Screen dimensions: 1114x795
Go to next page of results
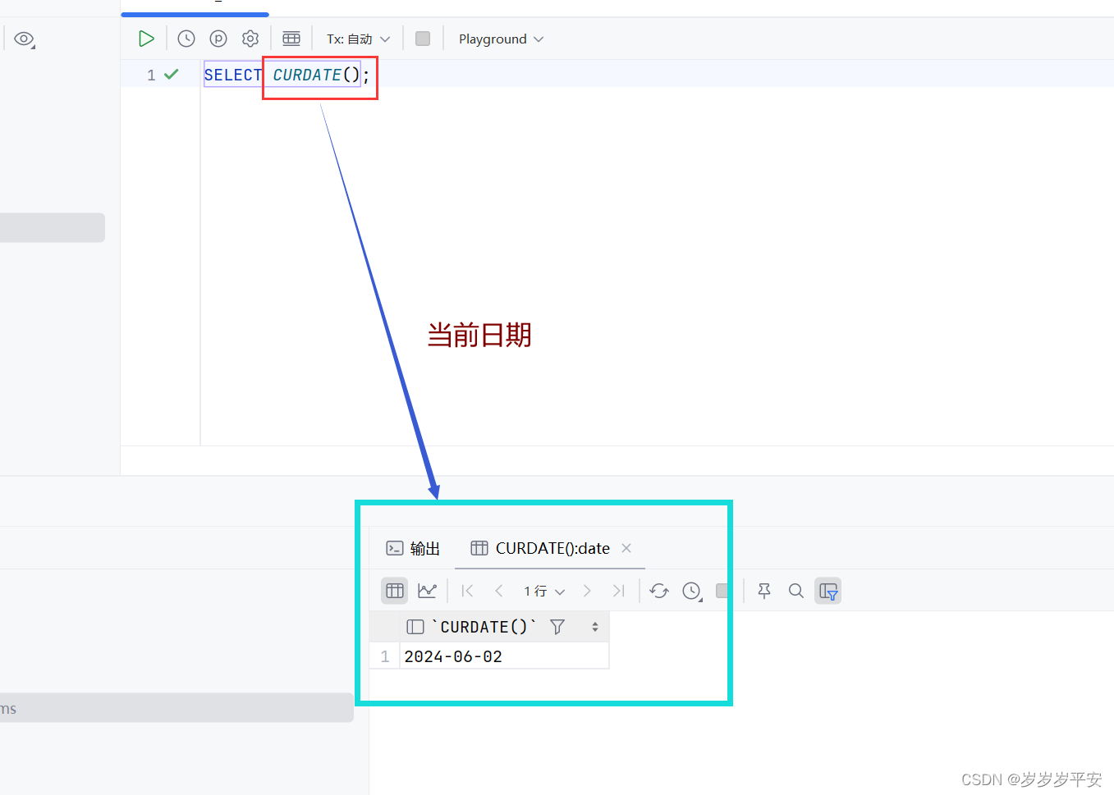[x=587, y=591]
